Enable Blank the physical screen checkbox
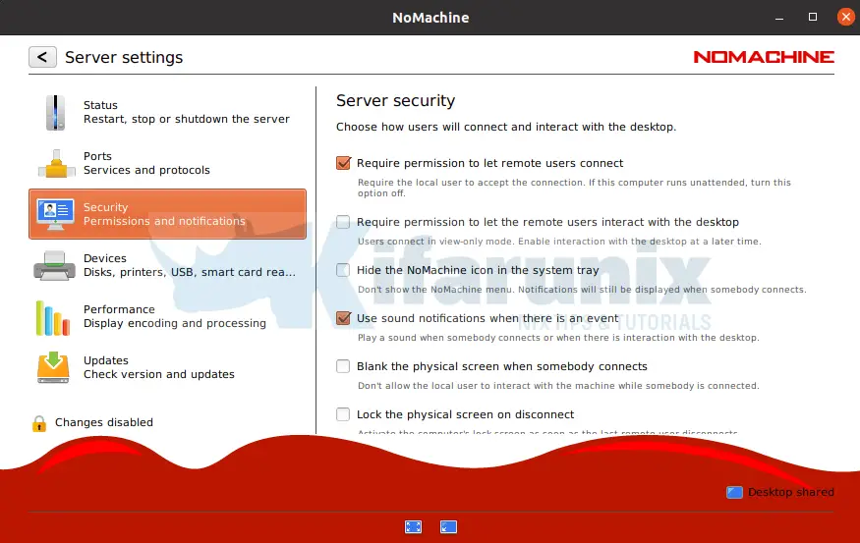860x543 pixels. click(x=343, y=366)
